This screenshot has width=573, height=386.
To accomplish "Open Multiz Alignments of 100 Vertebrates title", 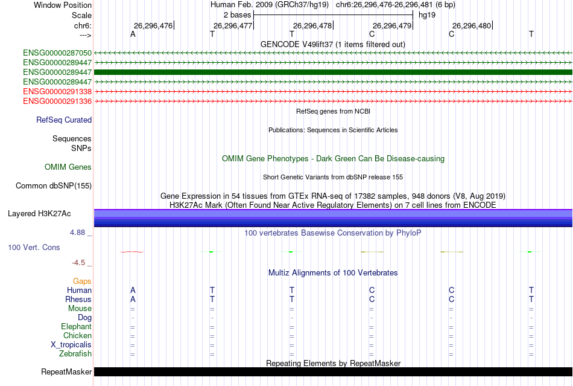I will [333, 272].
